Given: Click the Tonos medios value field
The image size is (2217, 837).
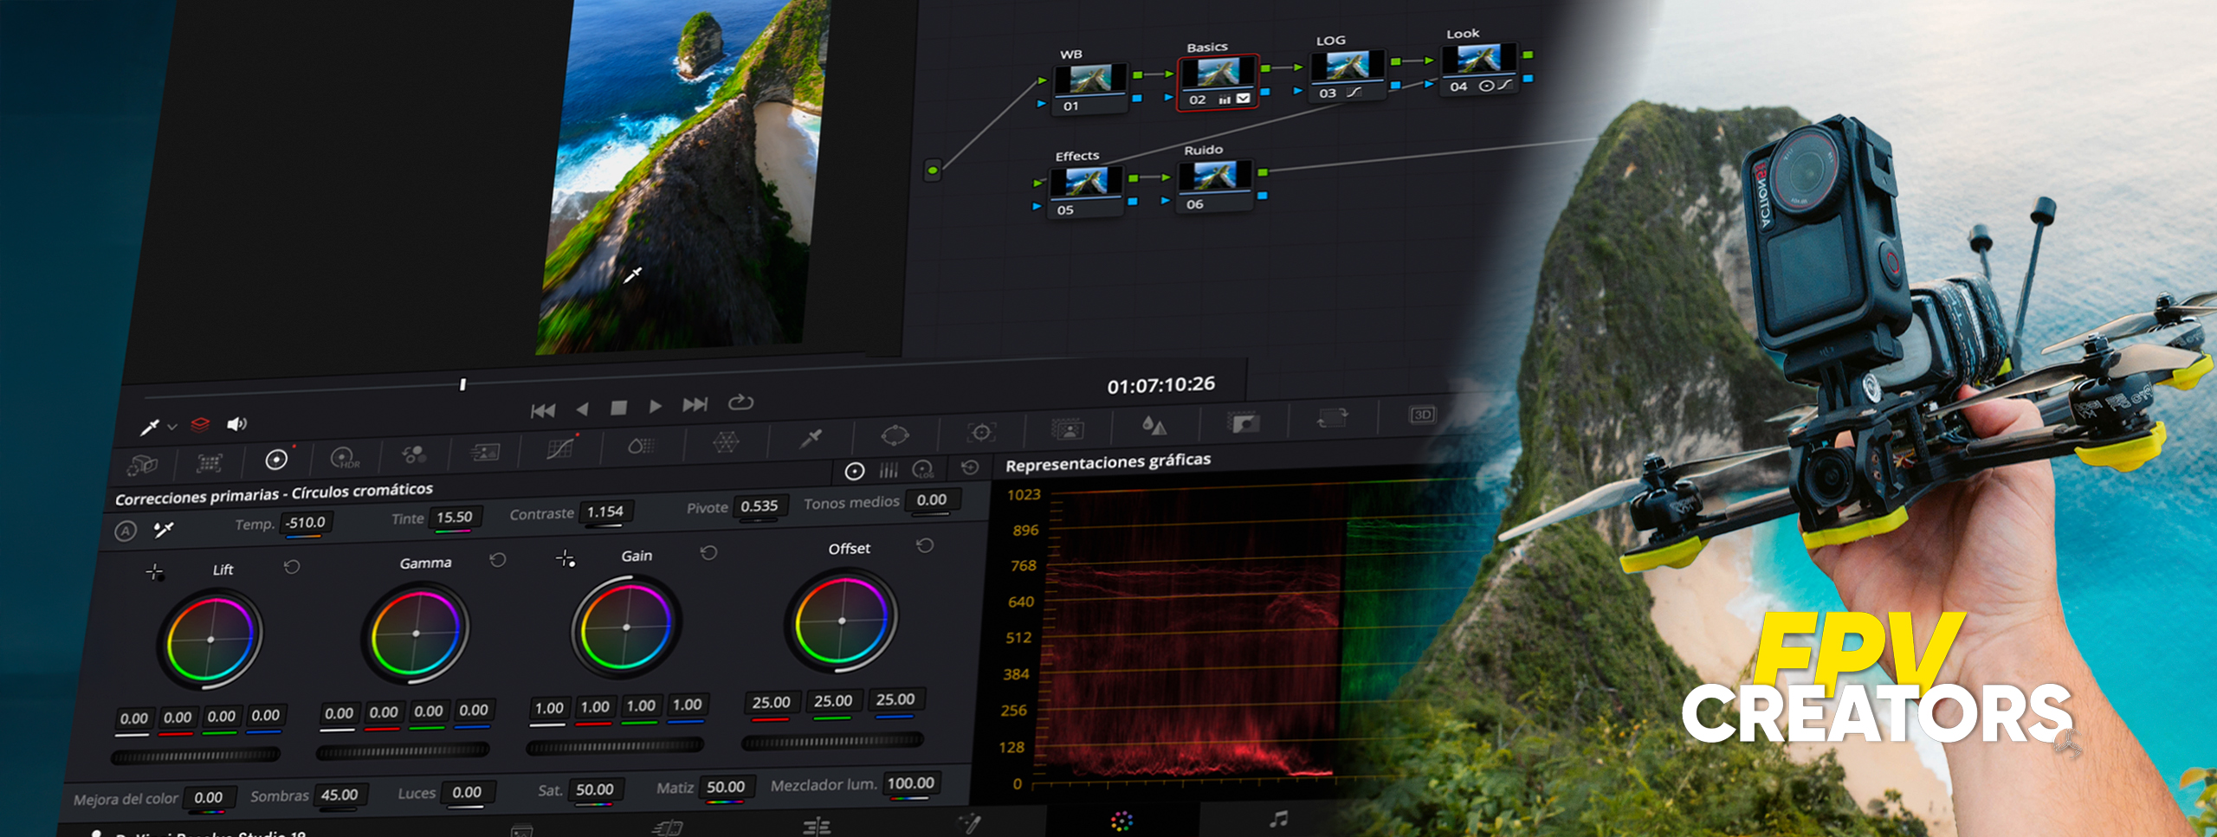Looking at the screenshot, I should pos(931,499).
